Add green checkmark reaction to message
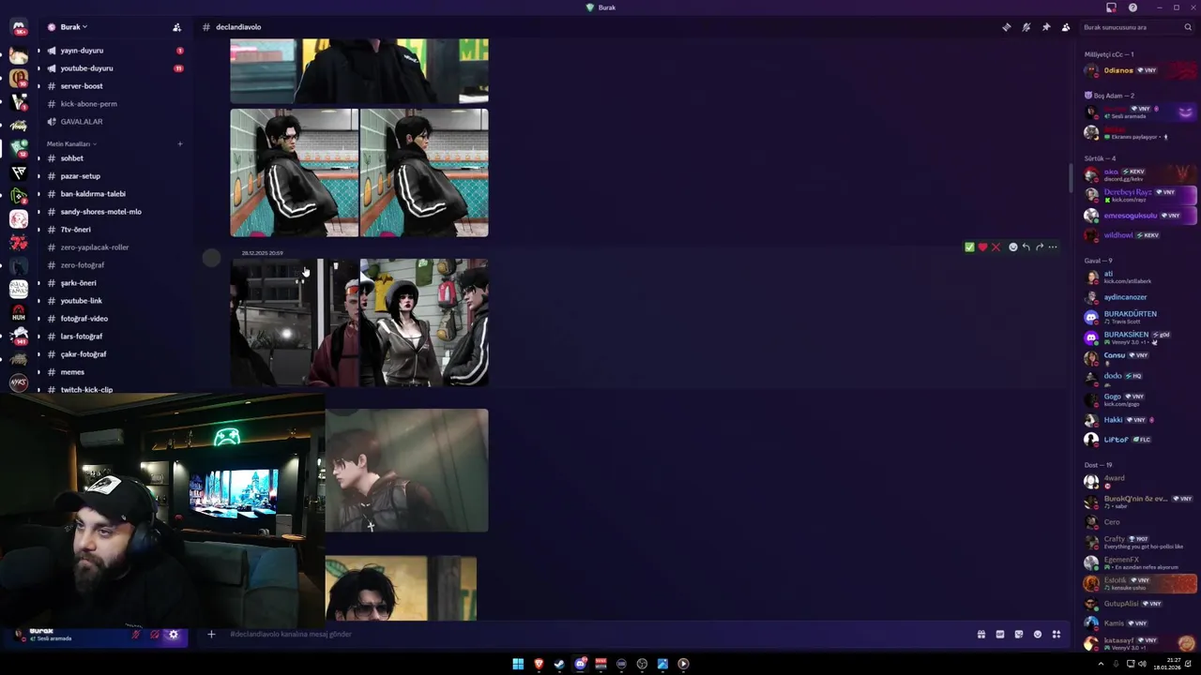This screenshot has height=675, width=1201. tap(969, 247)
